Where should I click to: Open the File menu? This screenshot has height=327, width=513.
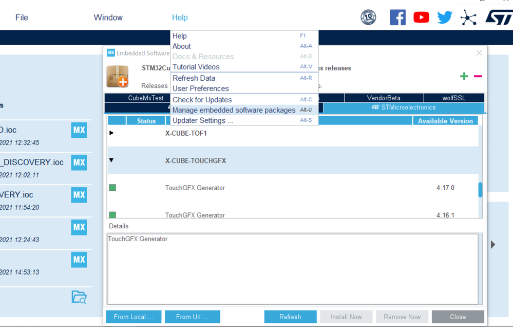tap(22, 17)
